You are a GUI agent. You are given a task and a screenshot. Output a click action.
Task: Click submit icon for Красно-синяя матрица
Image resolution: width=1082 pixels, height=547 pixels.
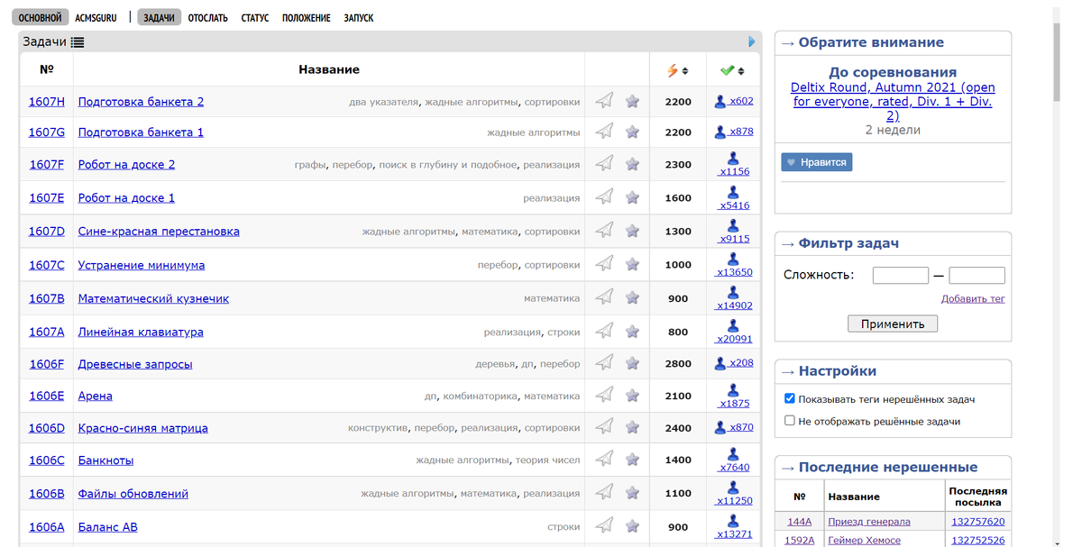(x=605, y=426)
